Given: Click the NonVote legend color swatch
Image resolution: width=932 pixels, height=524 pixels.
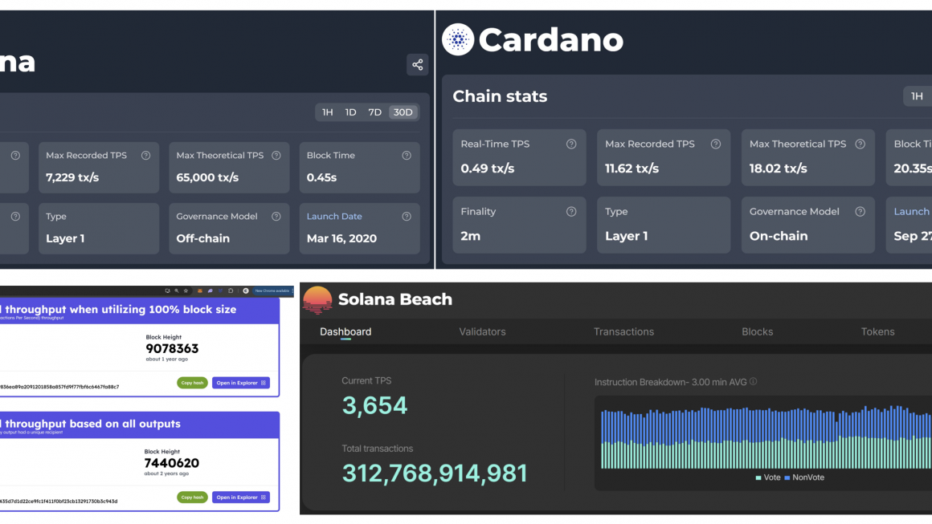Looking at the screenshot, I should pos(787,477).
